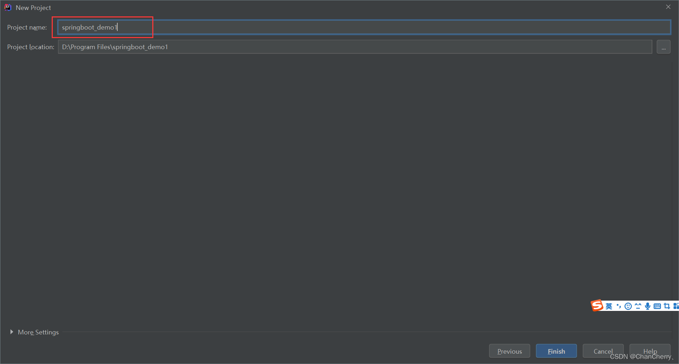Click the Previous button
Image resolution: width=679 pixels, height=364 pixels.
point(509,351)
